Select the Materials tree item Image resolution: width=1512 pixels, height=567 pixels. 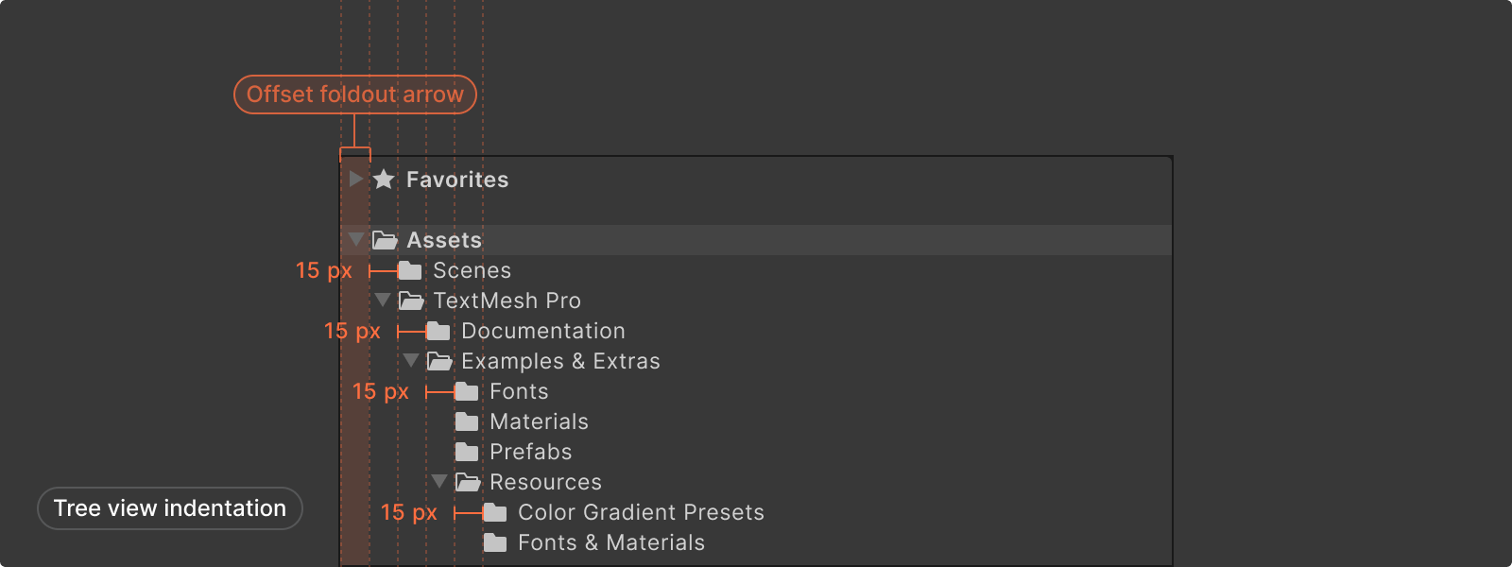[x=539, y=421]
